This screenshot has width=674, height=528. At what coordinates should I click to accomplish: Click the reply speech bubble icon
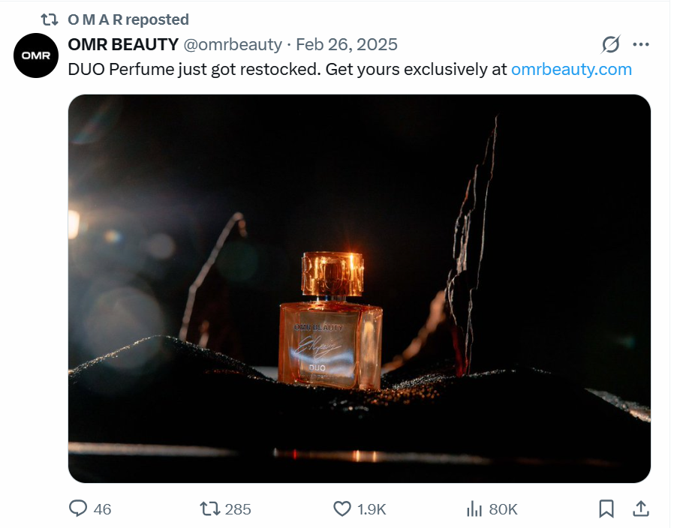pos(78,508)
